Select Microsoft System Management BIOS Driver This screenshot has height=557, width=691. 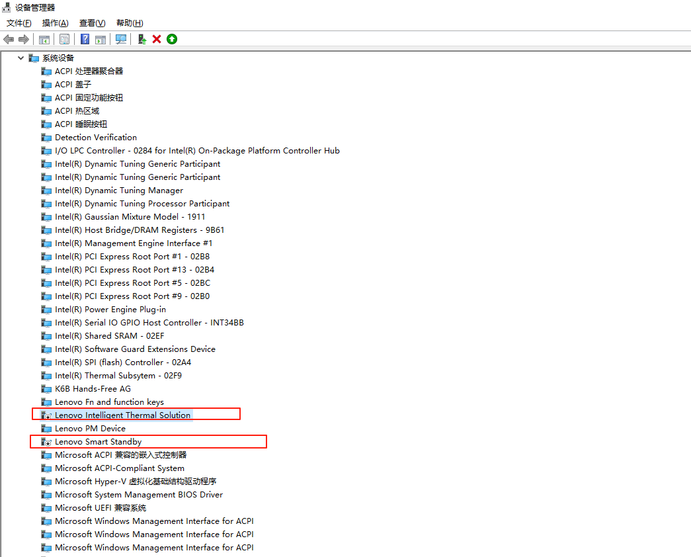pyautogui.click(x=139, y=494)
